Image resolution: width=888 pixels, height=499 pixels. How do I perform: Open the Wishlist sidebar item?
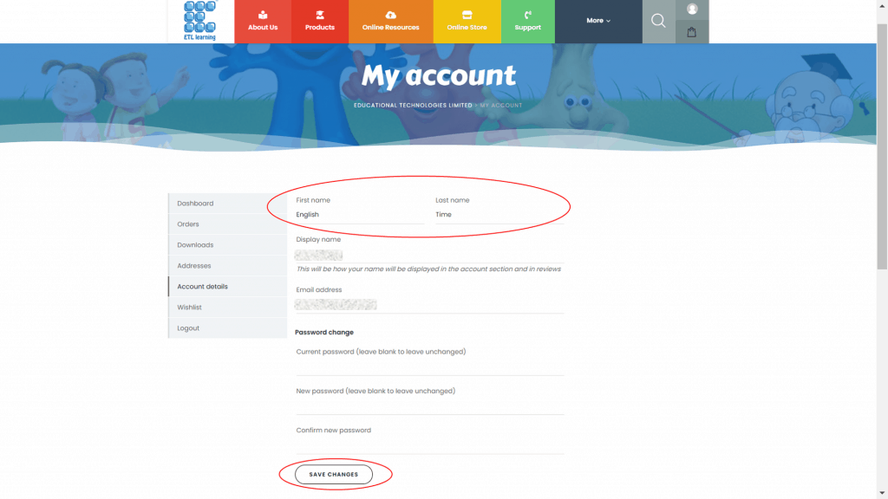[189, 308]
